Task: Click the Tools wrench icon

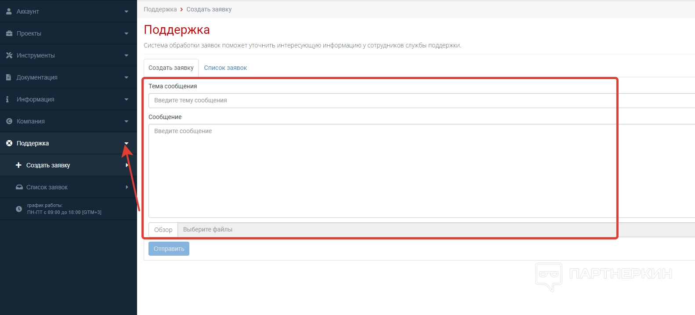Action: click(x=9, y=55)
